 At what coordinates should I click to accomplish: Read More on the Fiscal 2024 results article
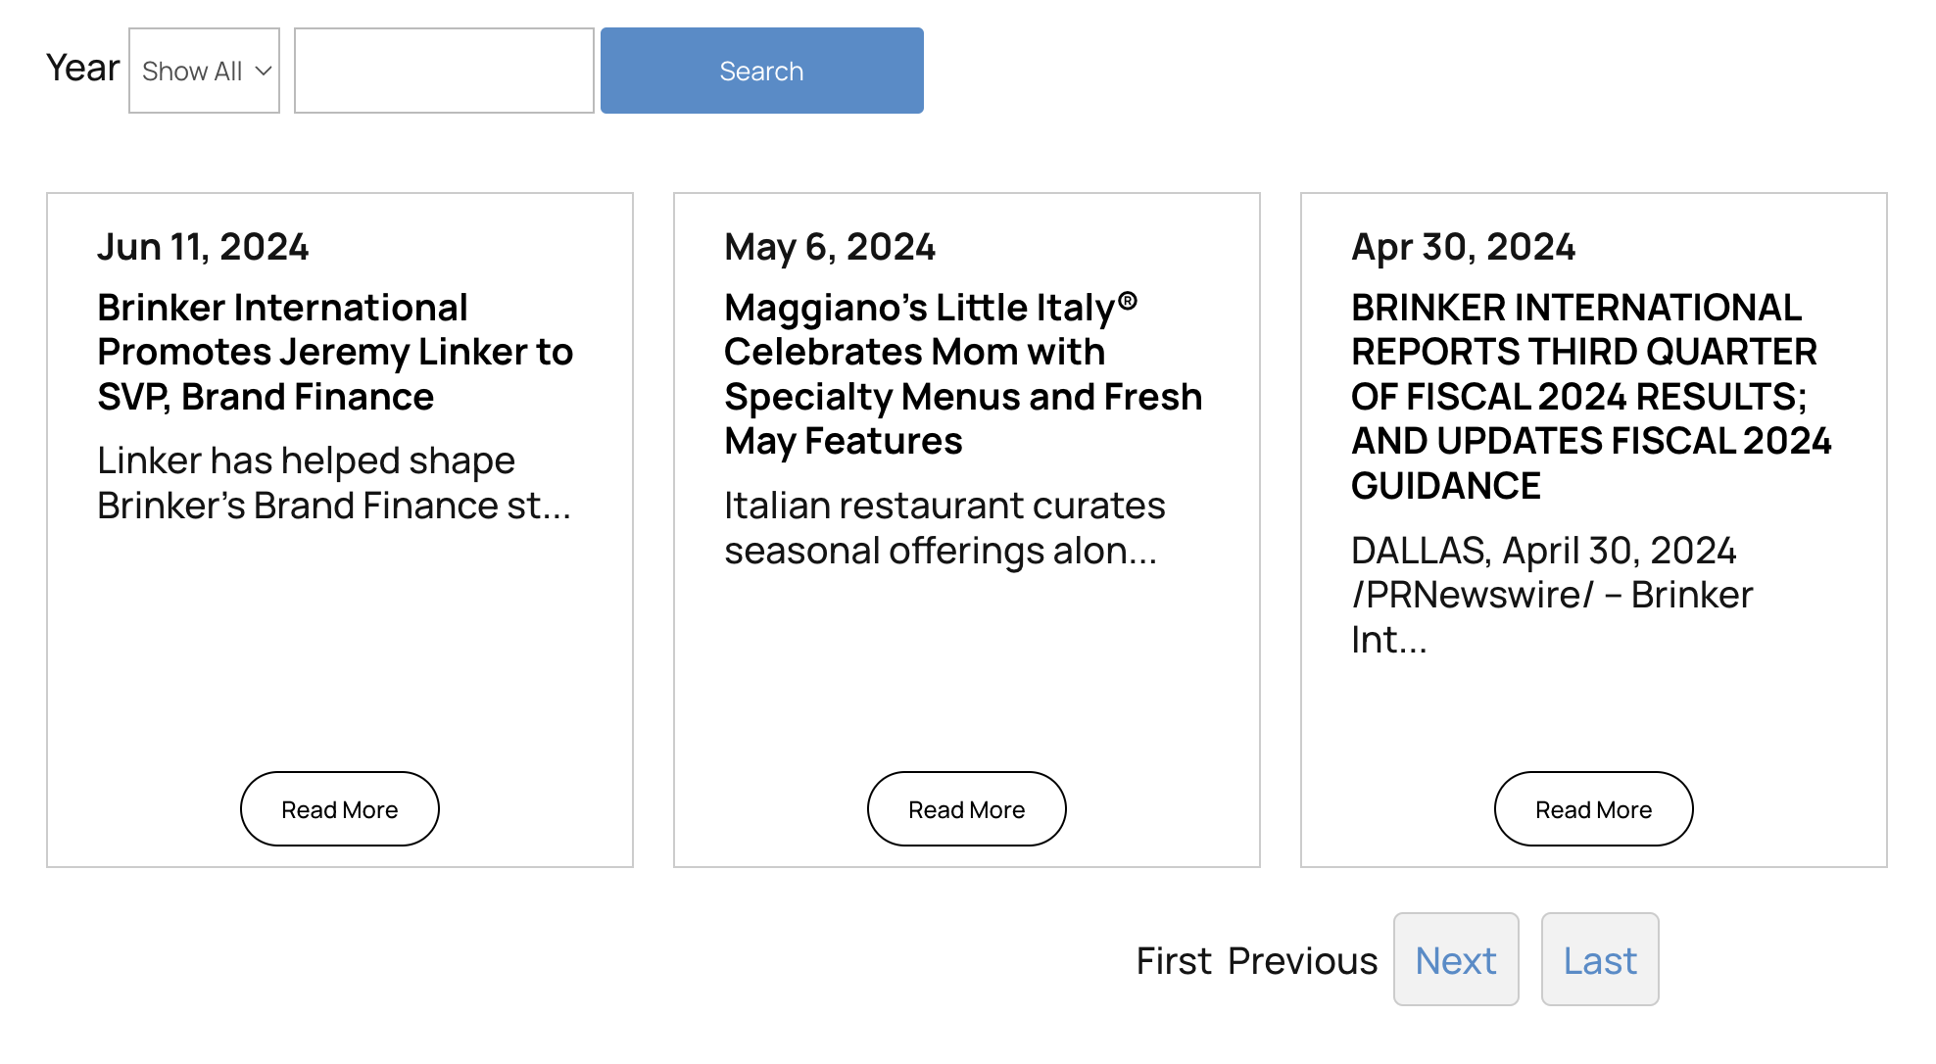(1593, 809)
